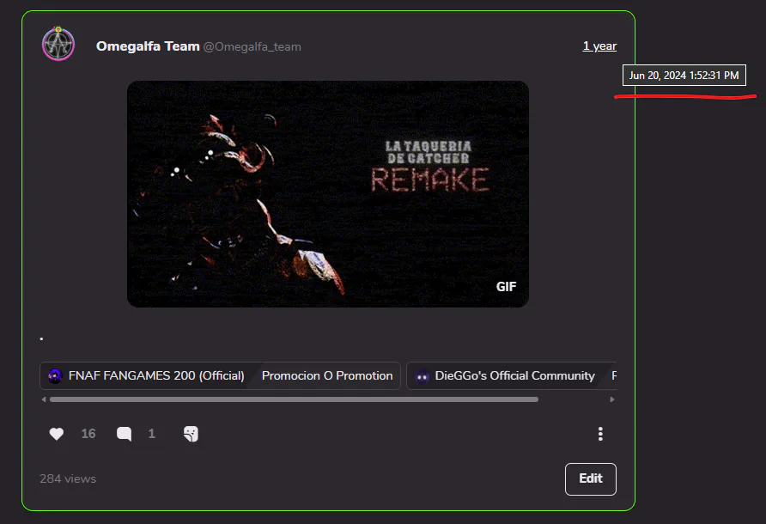Open the Omegalfa Team avatar
The height and width of the screenshot is (524, 766).
[x=58, y=44]
